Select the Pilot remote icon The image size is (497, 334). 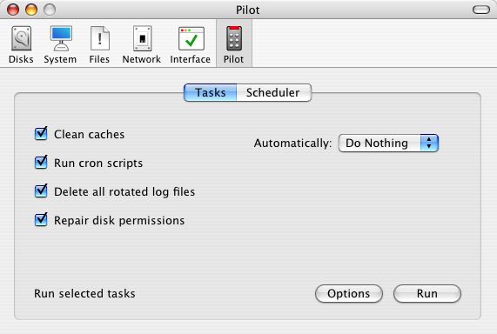234,38
